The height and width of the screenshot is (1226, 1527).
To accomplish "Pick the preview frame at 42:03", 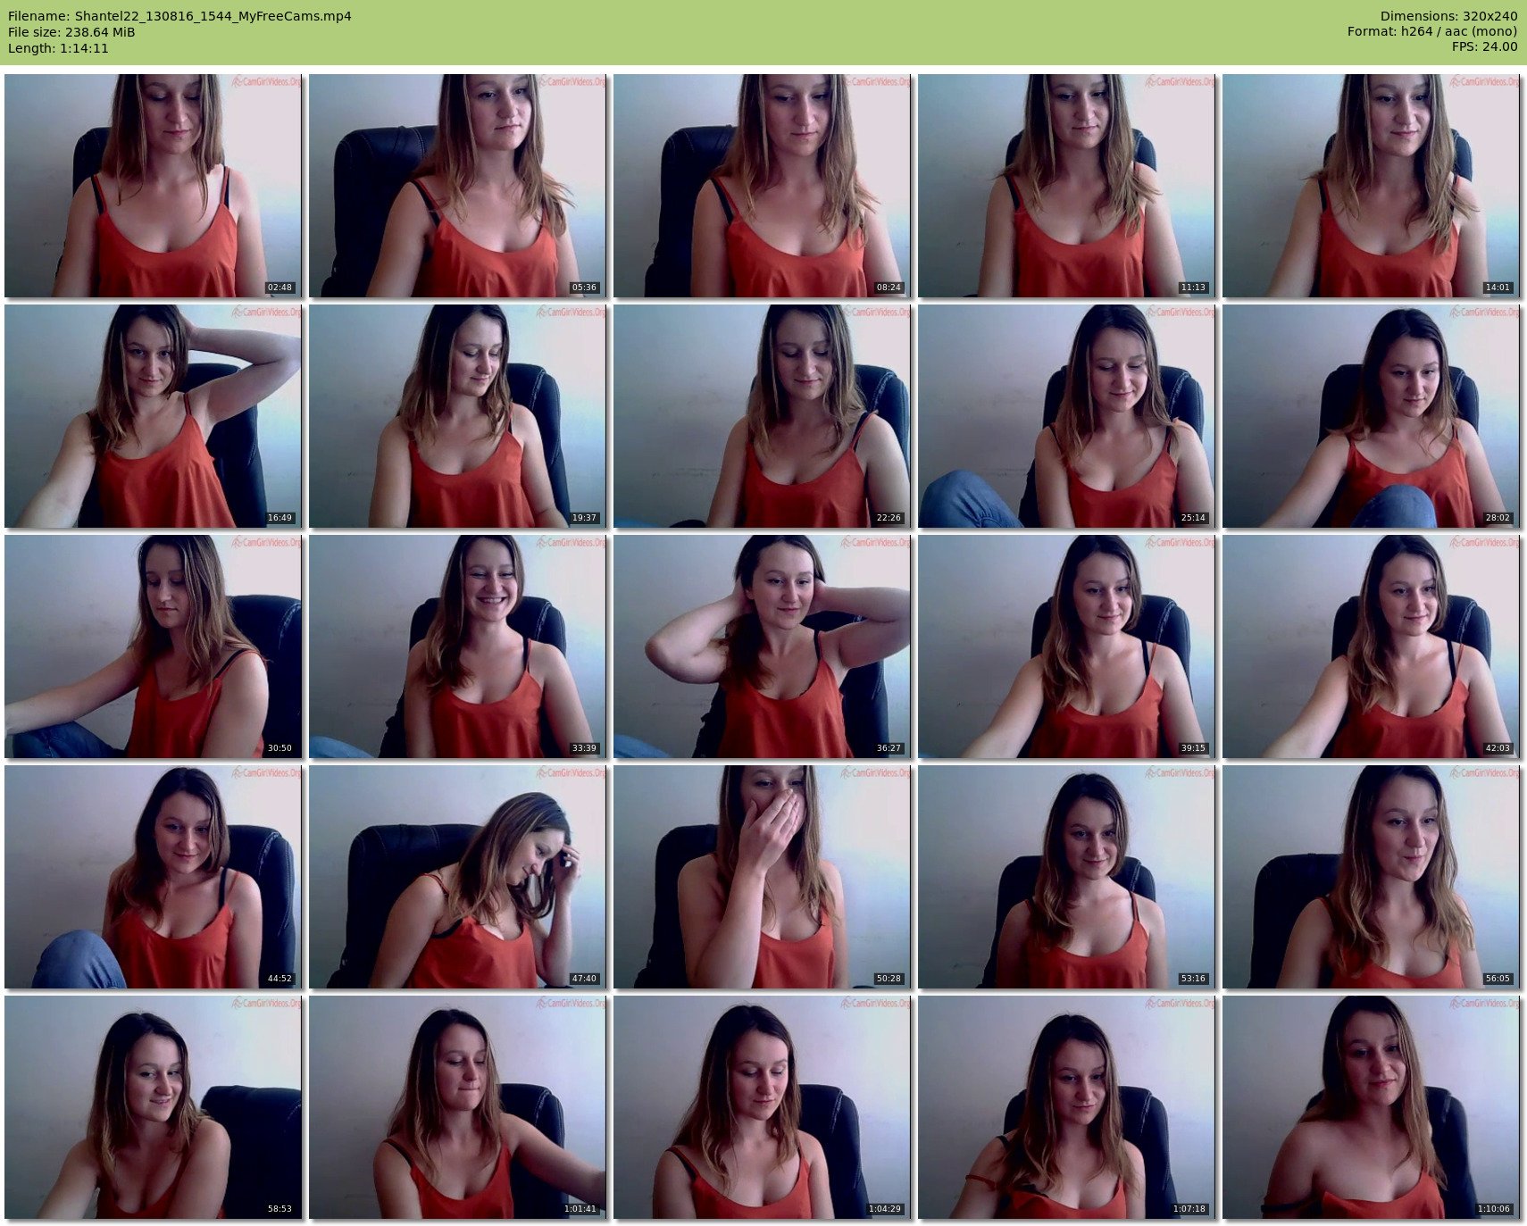I will tap(1371, 646).
